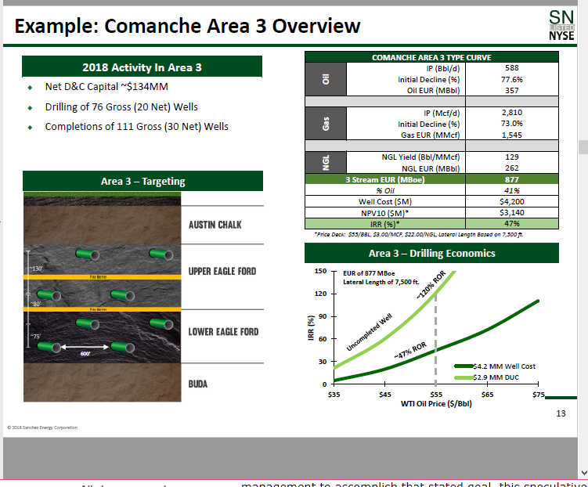Viewport: 588px width, 487px height.
Task: Select 'Drilling of 76 Gross (20 Net) Wells'
Action: 121,106
